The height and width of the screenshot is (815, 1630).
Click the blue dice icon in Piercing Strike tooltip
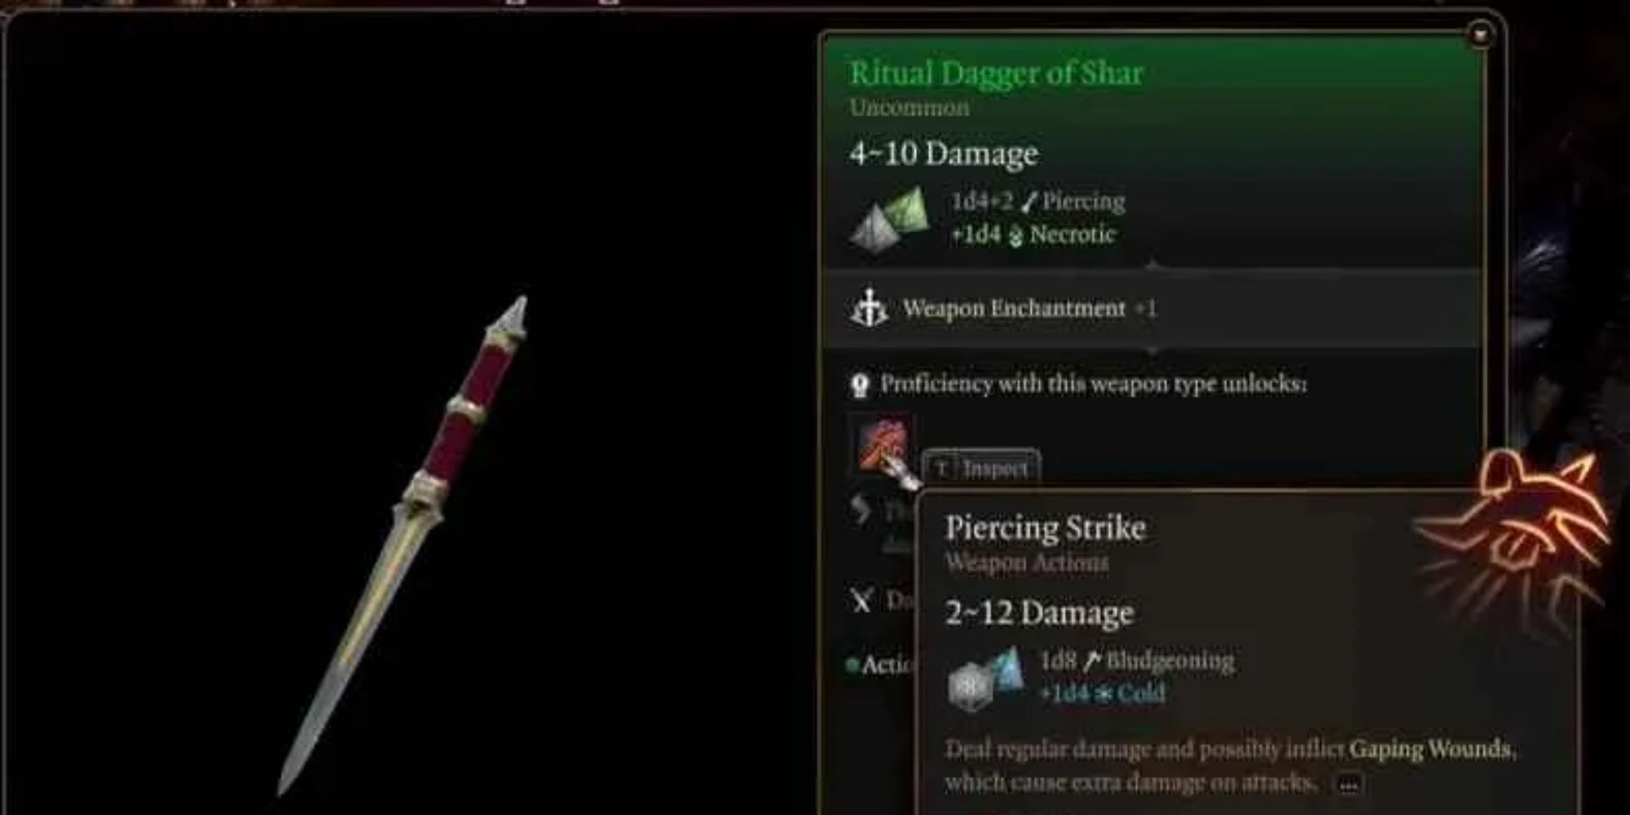pyautogui.click(x=985, y=678)
